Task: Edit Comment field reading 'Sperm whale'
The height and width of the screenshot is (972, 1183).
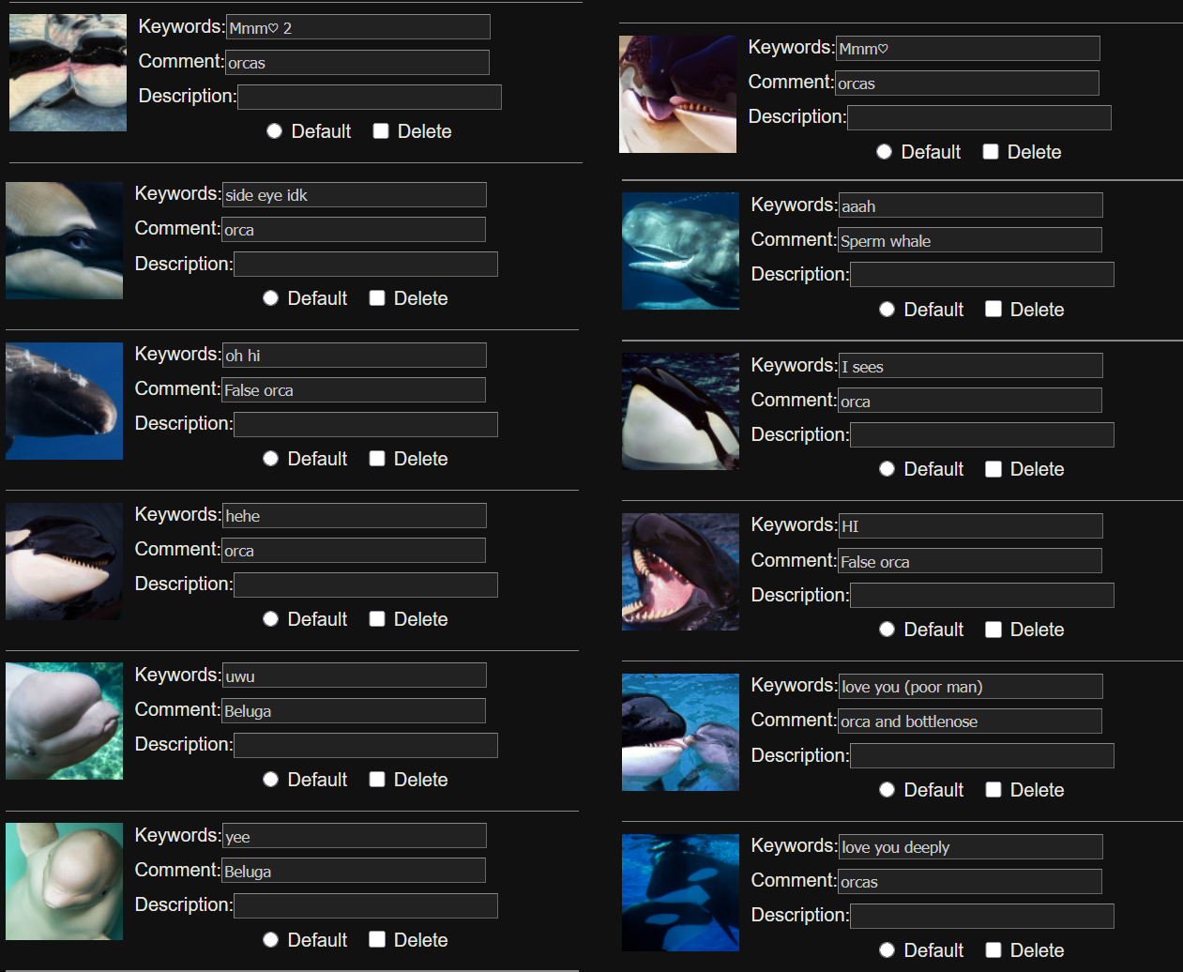Action: click(970, 240)
